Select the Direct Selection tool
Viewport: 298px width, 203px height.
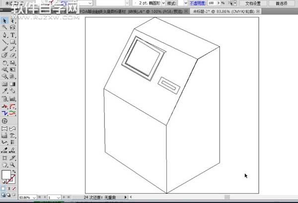click(x=12, y=20)
